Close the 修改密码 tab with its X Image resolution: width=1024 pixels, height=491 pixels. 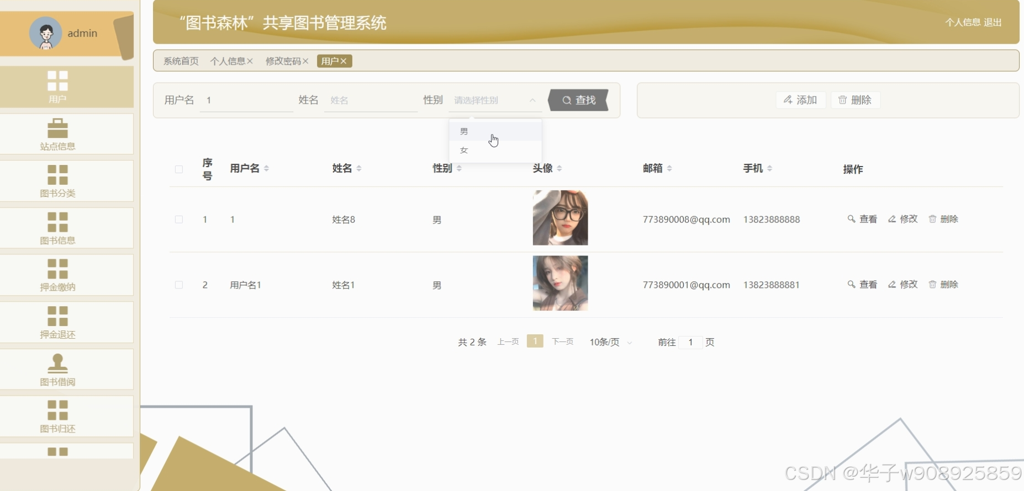305,61
